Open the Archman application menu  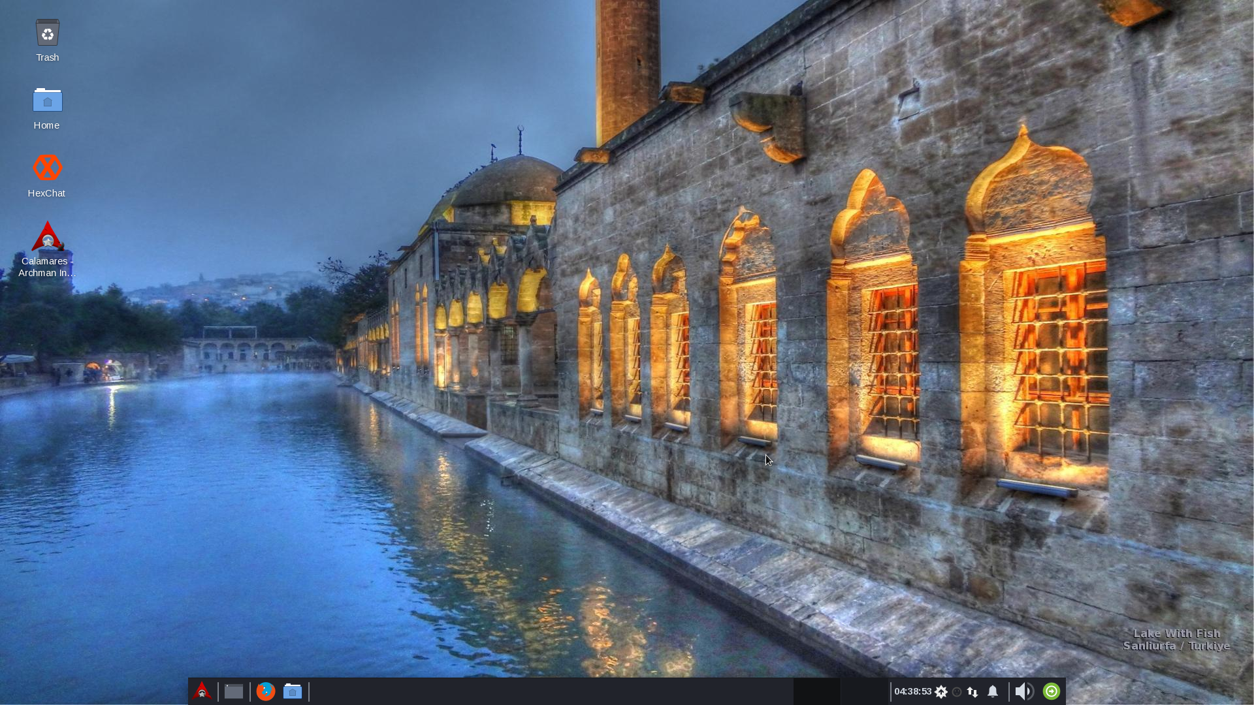[202, 691]
